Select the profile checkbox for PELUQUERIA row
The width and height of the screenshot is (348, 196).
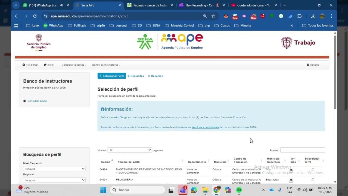[x=313, y=180]
